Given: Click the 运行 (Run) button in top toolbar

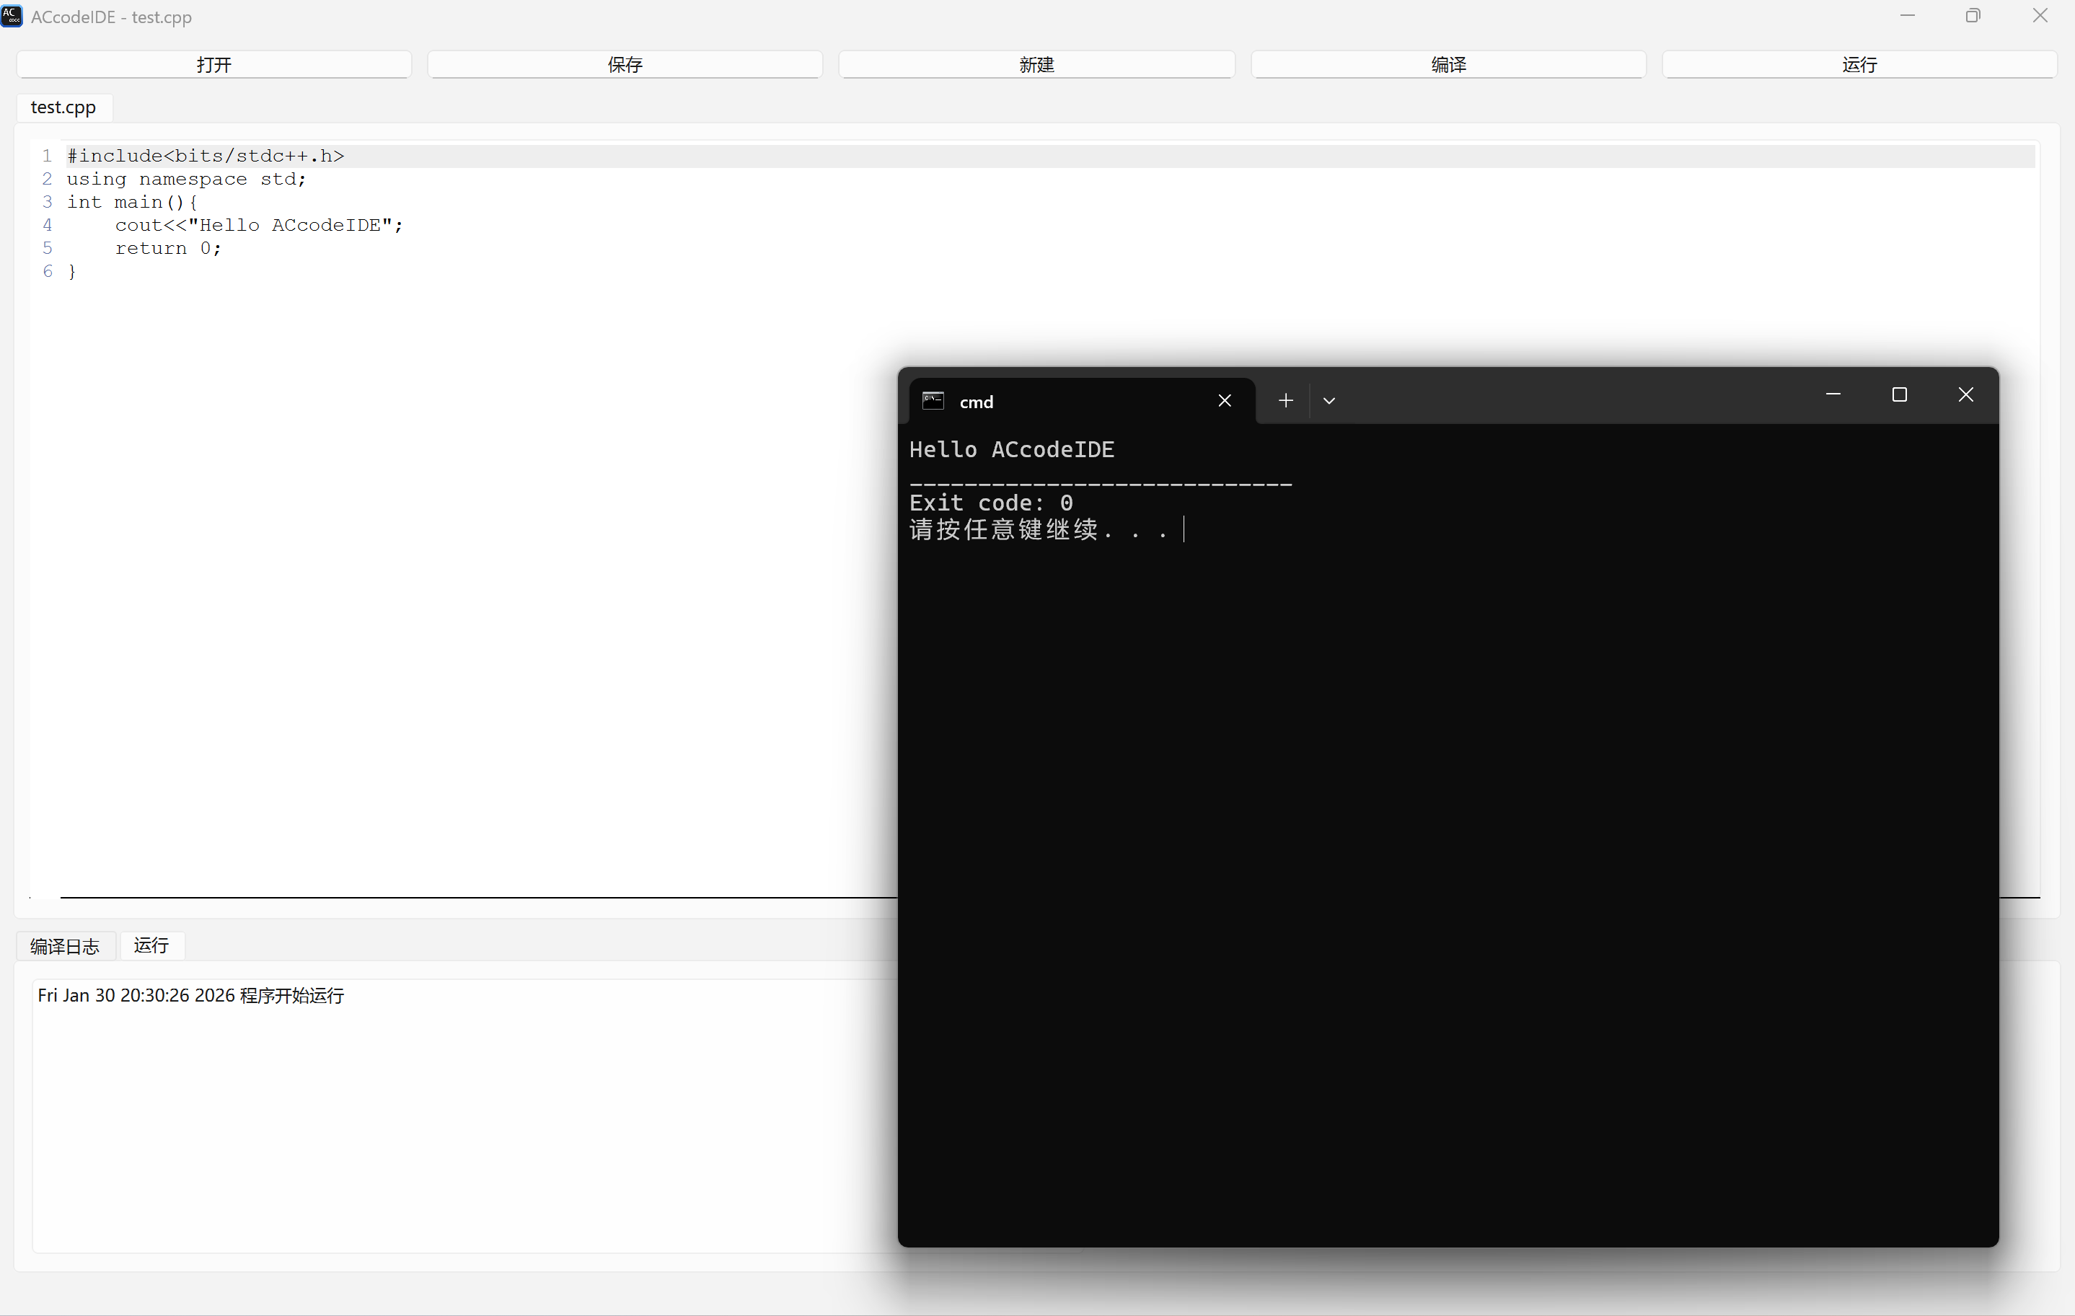Looking at the screenshot, I should [1859, 65].
